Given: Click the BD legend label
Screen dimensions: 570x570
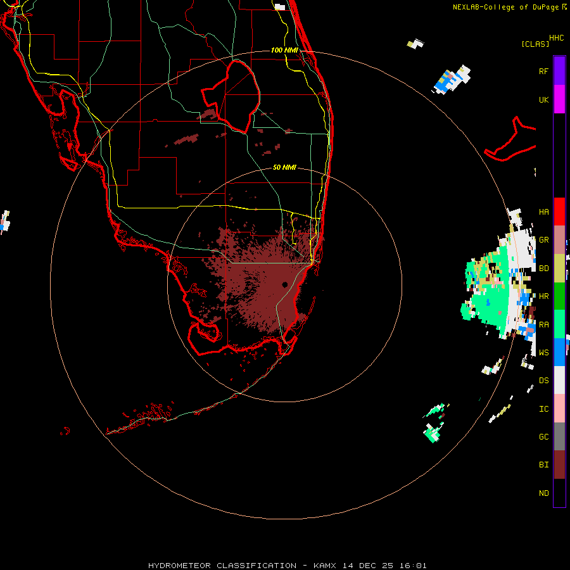Looking at the screenshot, I should click(543, 269).
